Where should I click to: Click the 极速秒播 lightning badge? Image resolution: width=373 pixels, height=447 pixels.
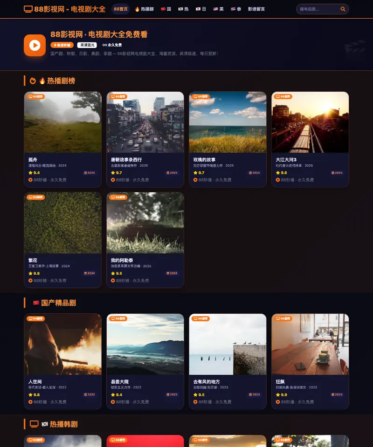click(62, 45)
